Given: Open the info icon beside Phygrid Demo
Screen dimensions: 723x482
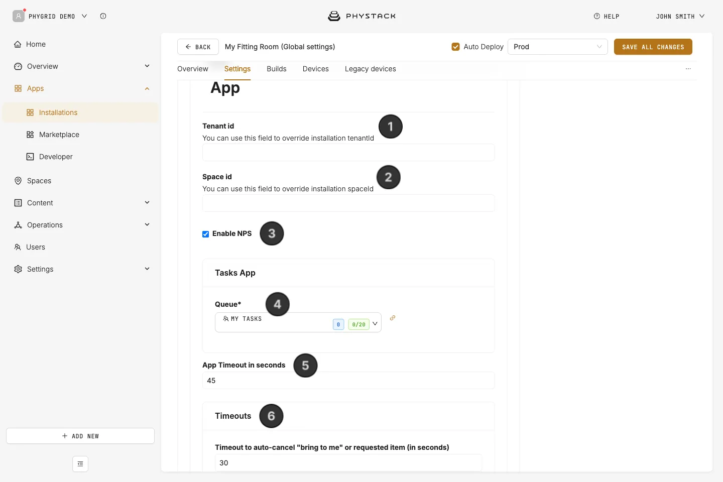Looking at the screenshot, I should pyautogui.click(x=103, y=16).
